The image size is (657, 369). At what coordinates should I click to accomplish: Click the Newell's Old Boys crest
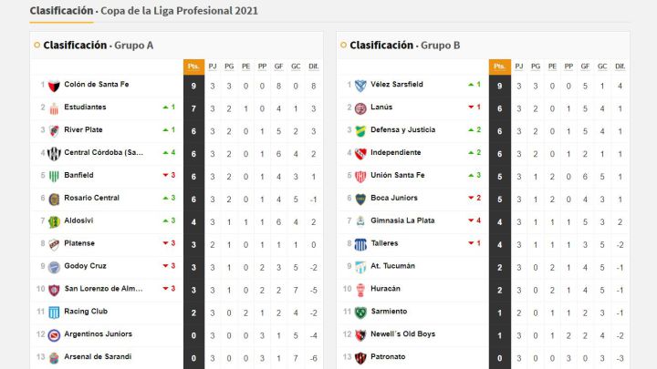pyautogui.click(x=360, y=335)
